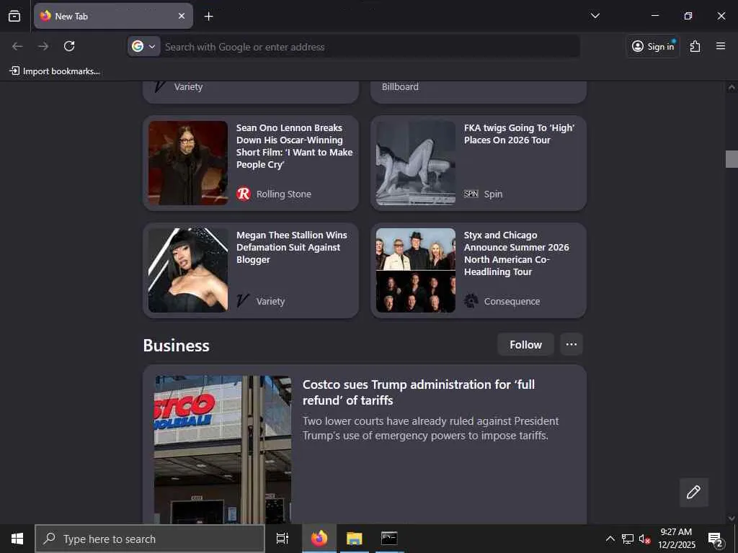The image size is (738, 553).
Task: Open the Business section three-dots menu
Action: point(572,345)
